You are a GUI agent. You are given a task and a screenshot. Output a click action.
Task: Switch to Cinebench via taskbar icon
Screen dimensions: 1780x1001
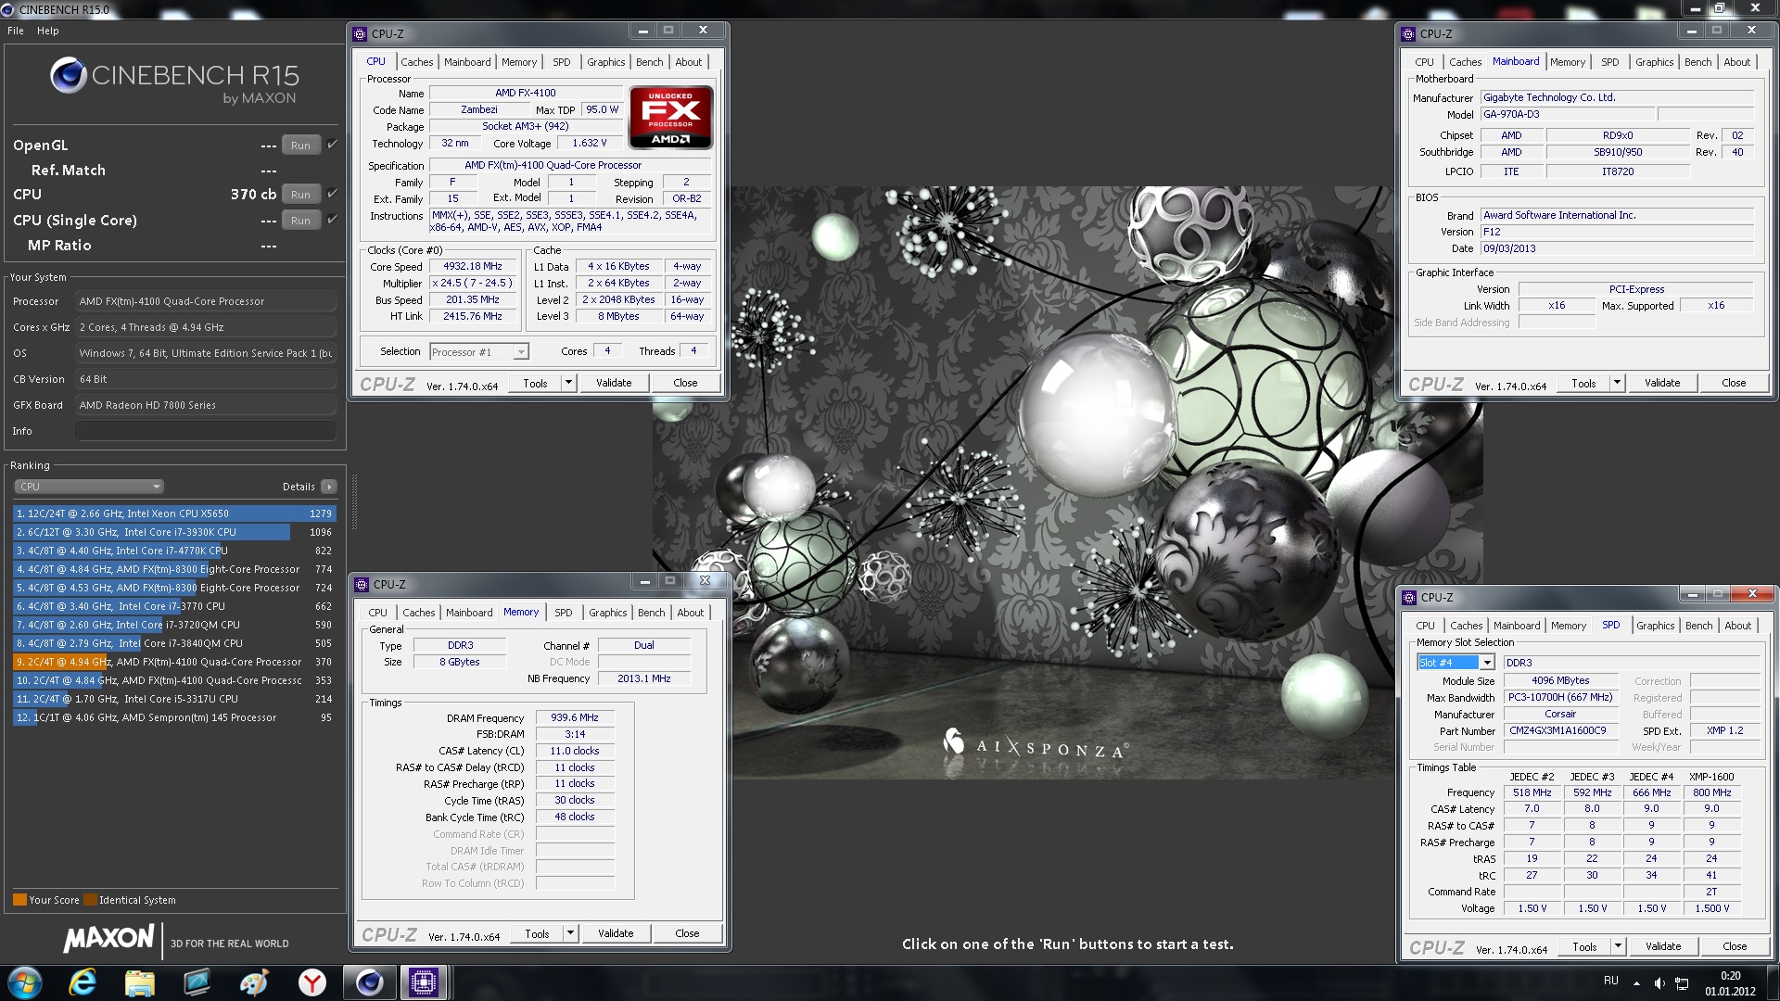coord(369,982)
